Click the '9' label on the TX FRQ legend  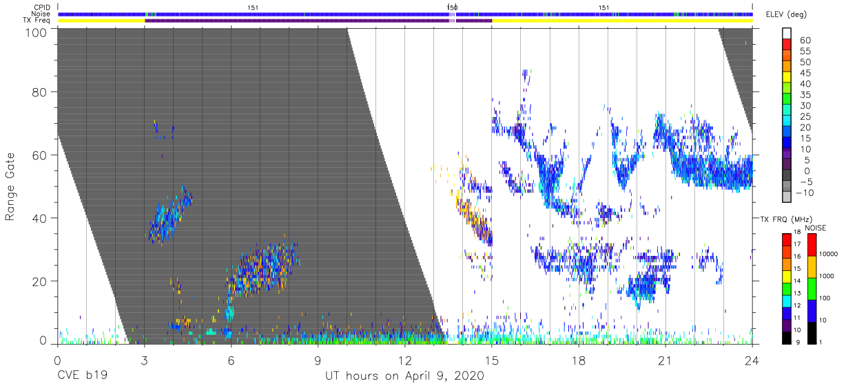[798, 343]
